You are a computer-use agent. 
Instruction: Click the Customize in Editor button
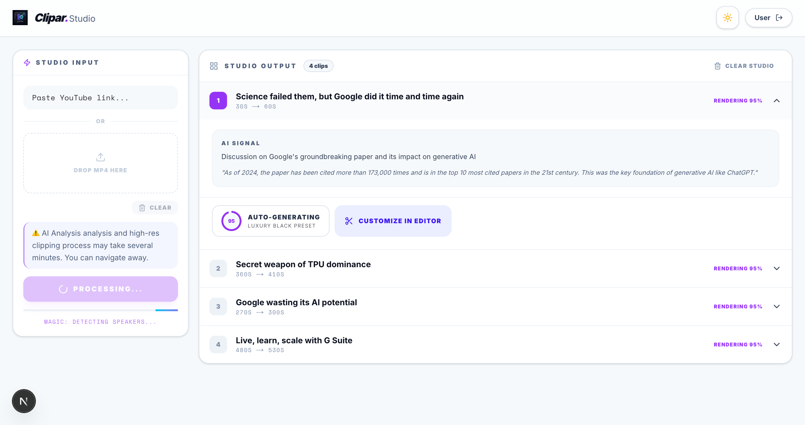393,221
